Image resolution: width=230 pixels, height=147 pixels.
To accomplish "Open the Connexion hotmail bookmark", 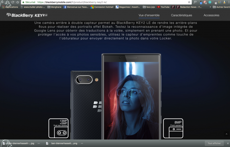I will pyautogui.click(x=102, y=7).
